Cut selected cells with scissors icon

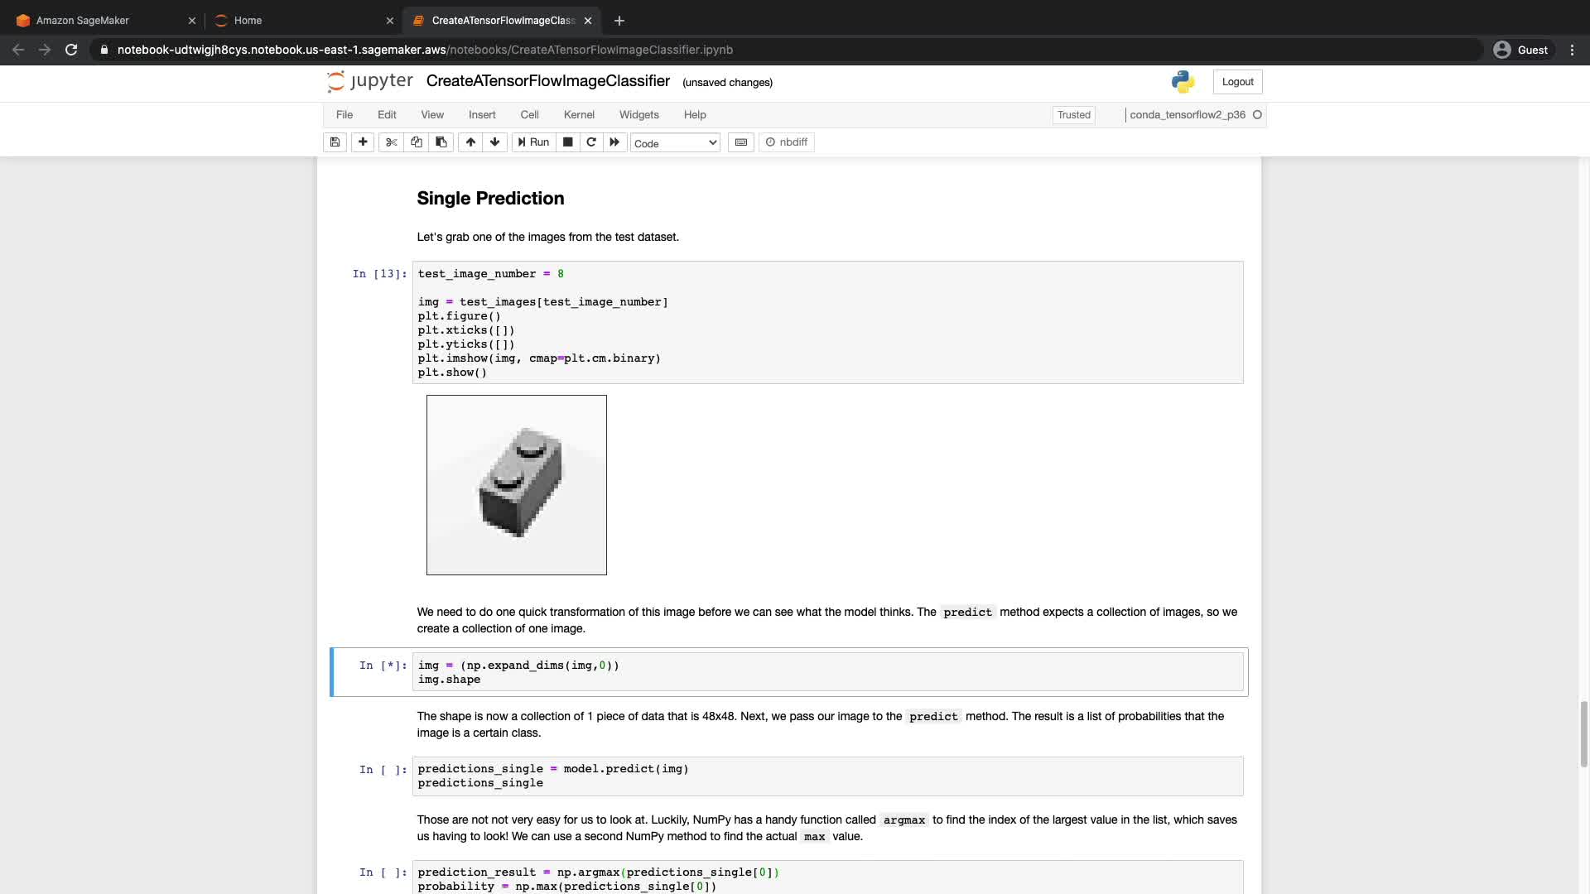pos(392,142)
